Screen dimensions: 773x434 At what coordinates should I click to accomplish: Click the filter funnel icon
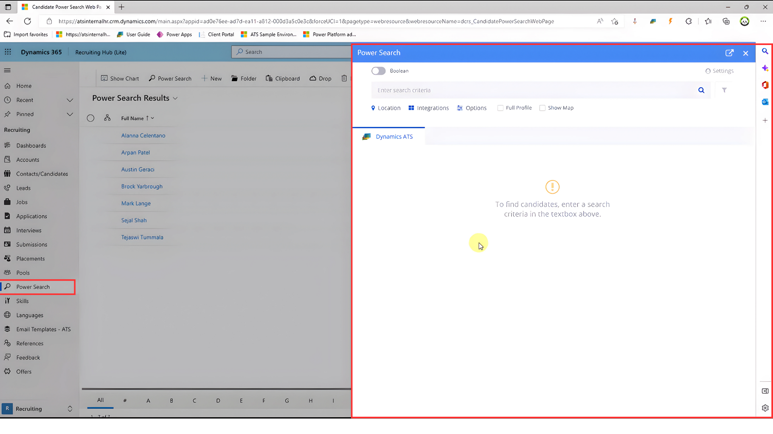(724, 90)
